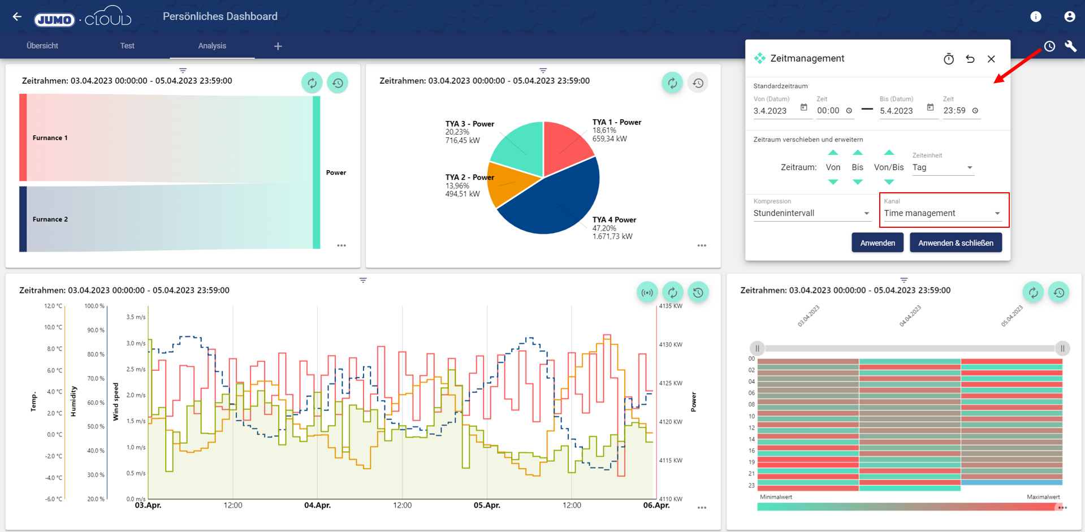Screen dimensions: 1085x532
Task: Reset time with undo arrow icon
Action: tap(970, 59)
